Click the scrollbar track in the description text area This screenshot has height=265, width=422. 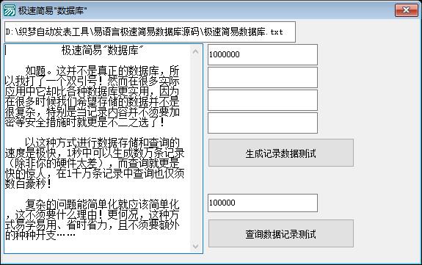pos(196,148)
